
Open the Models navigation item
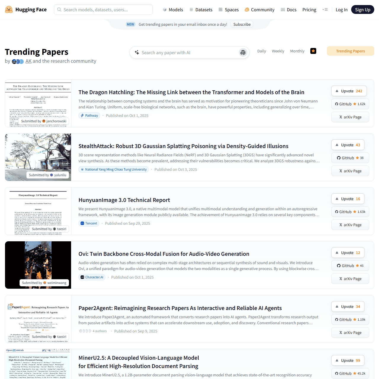173,9
